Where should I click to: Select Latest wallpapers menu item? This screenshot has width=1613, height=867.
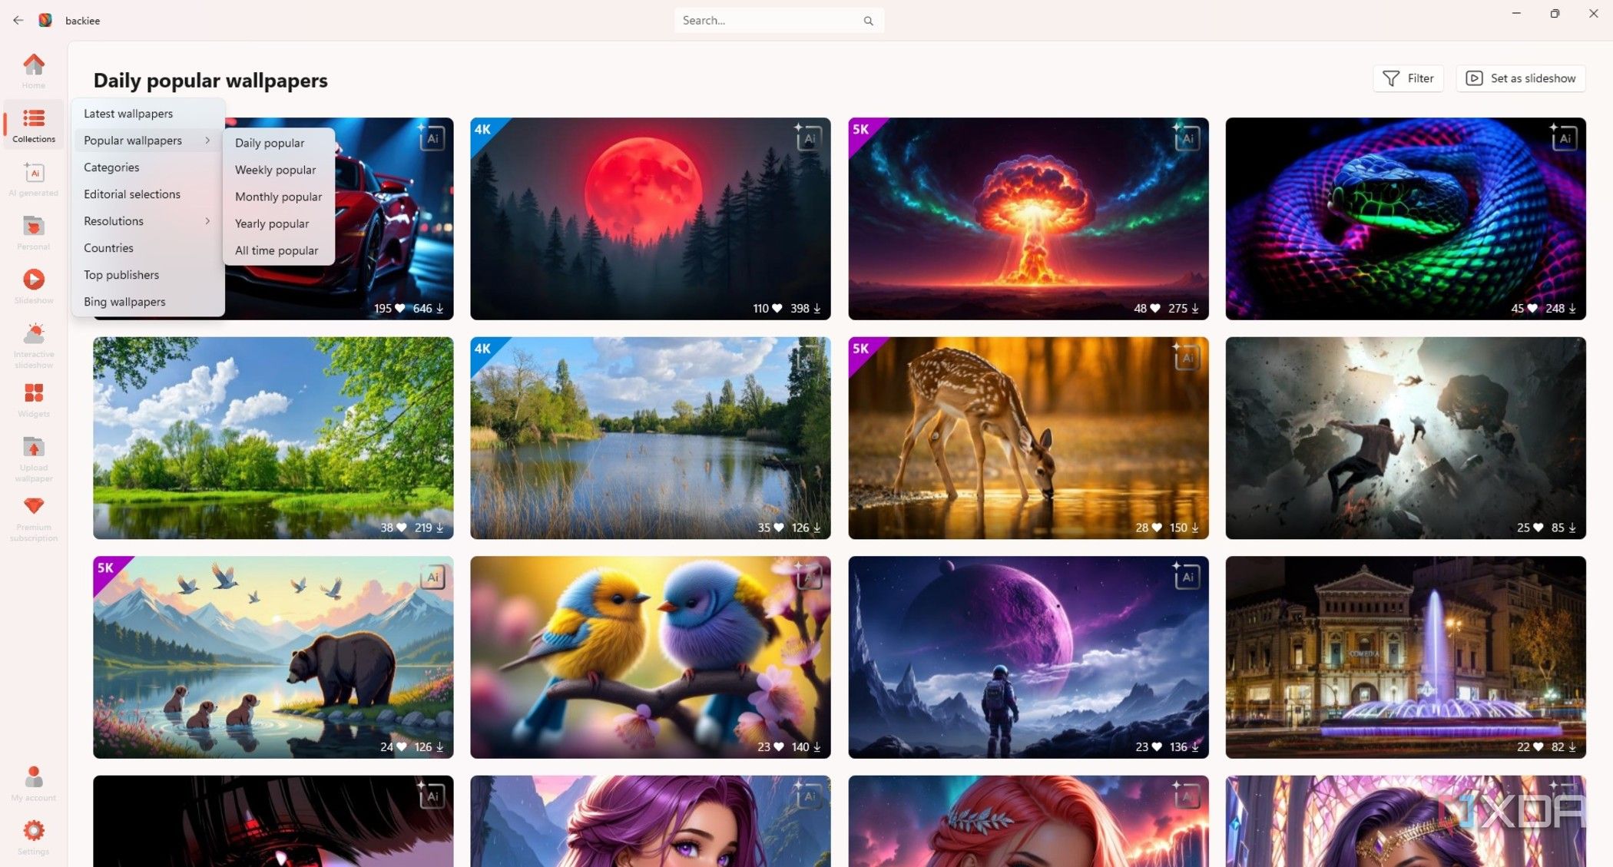128,114
